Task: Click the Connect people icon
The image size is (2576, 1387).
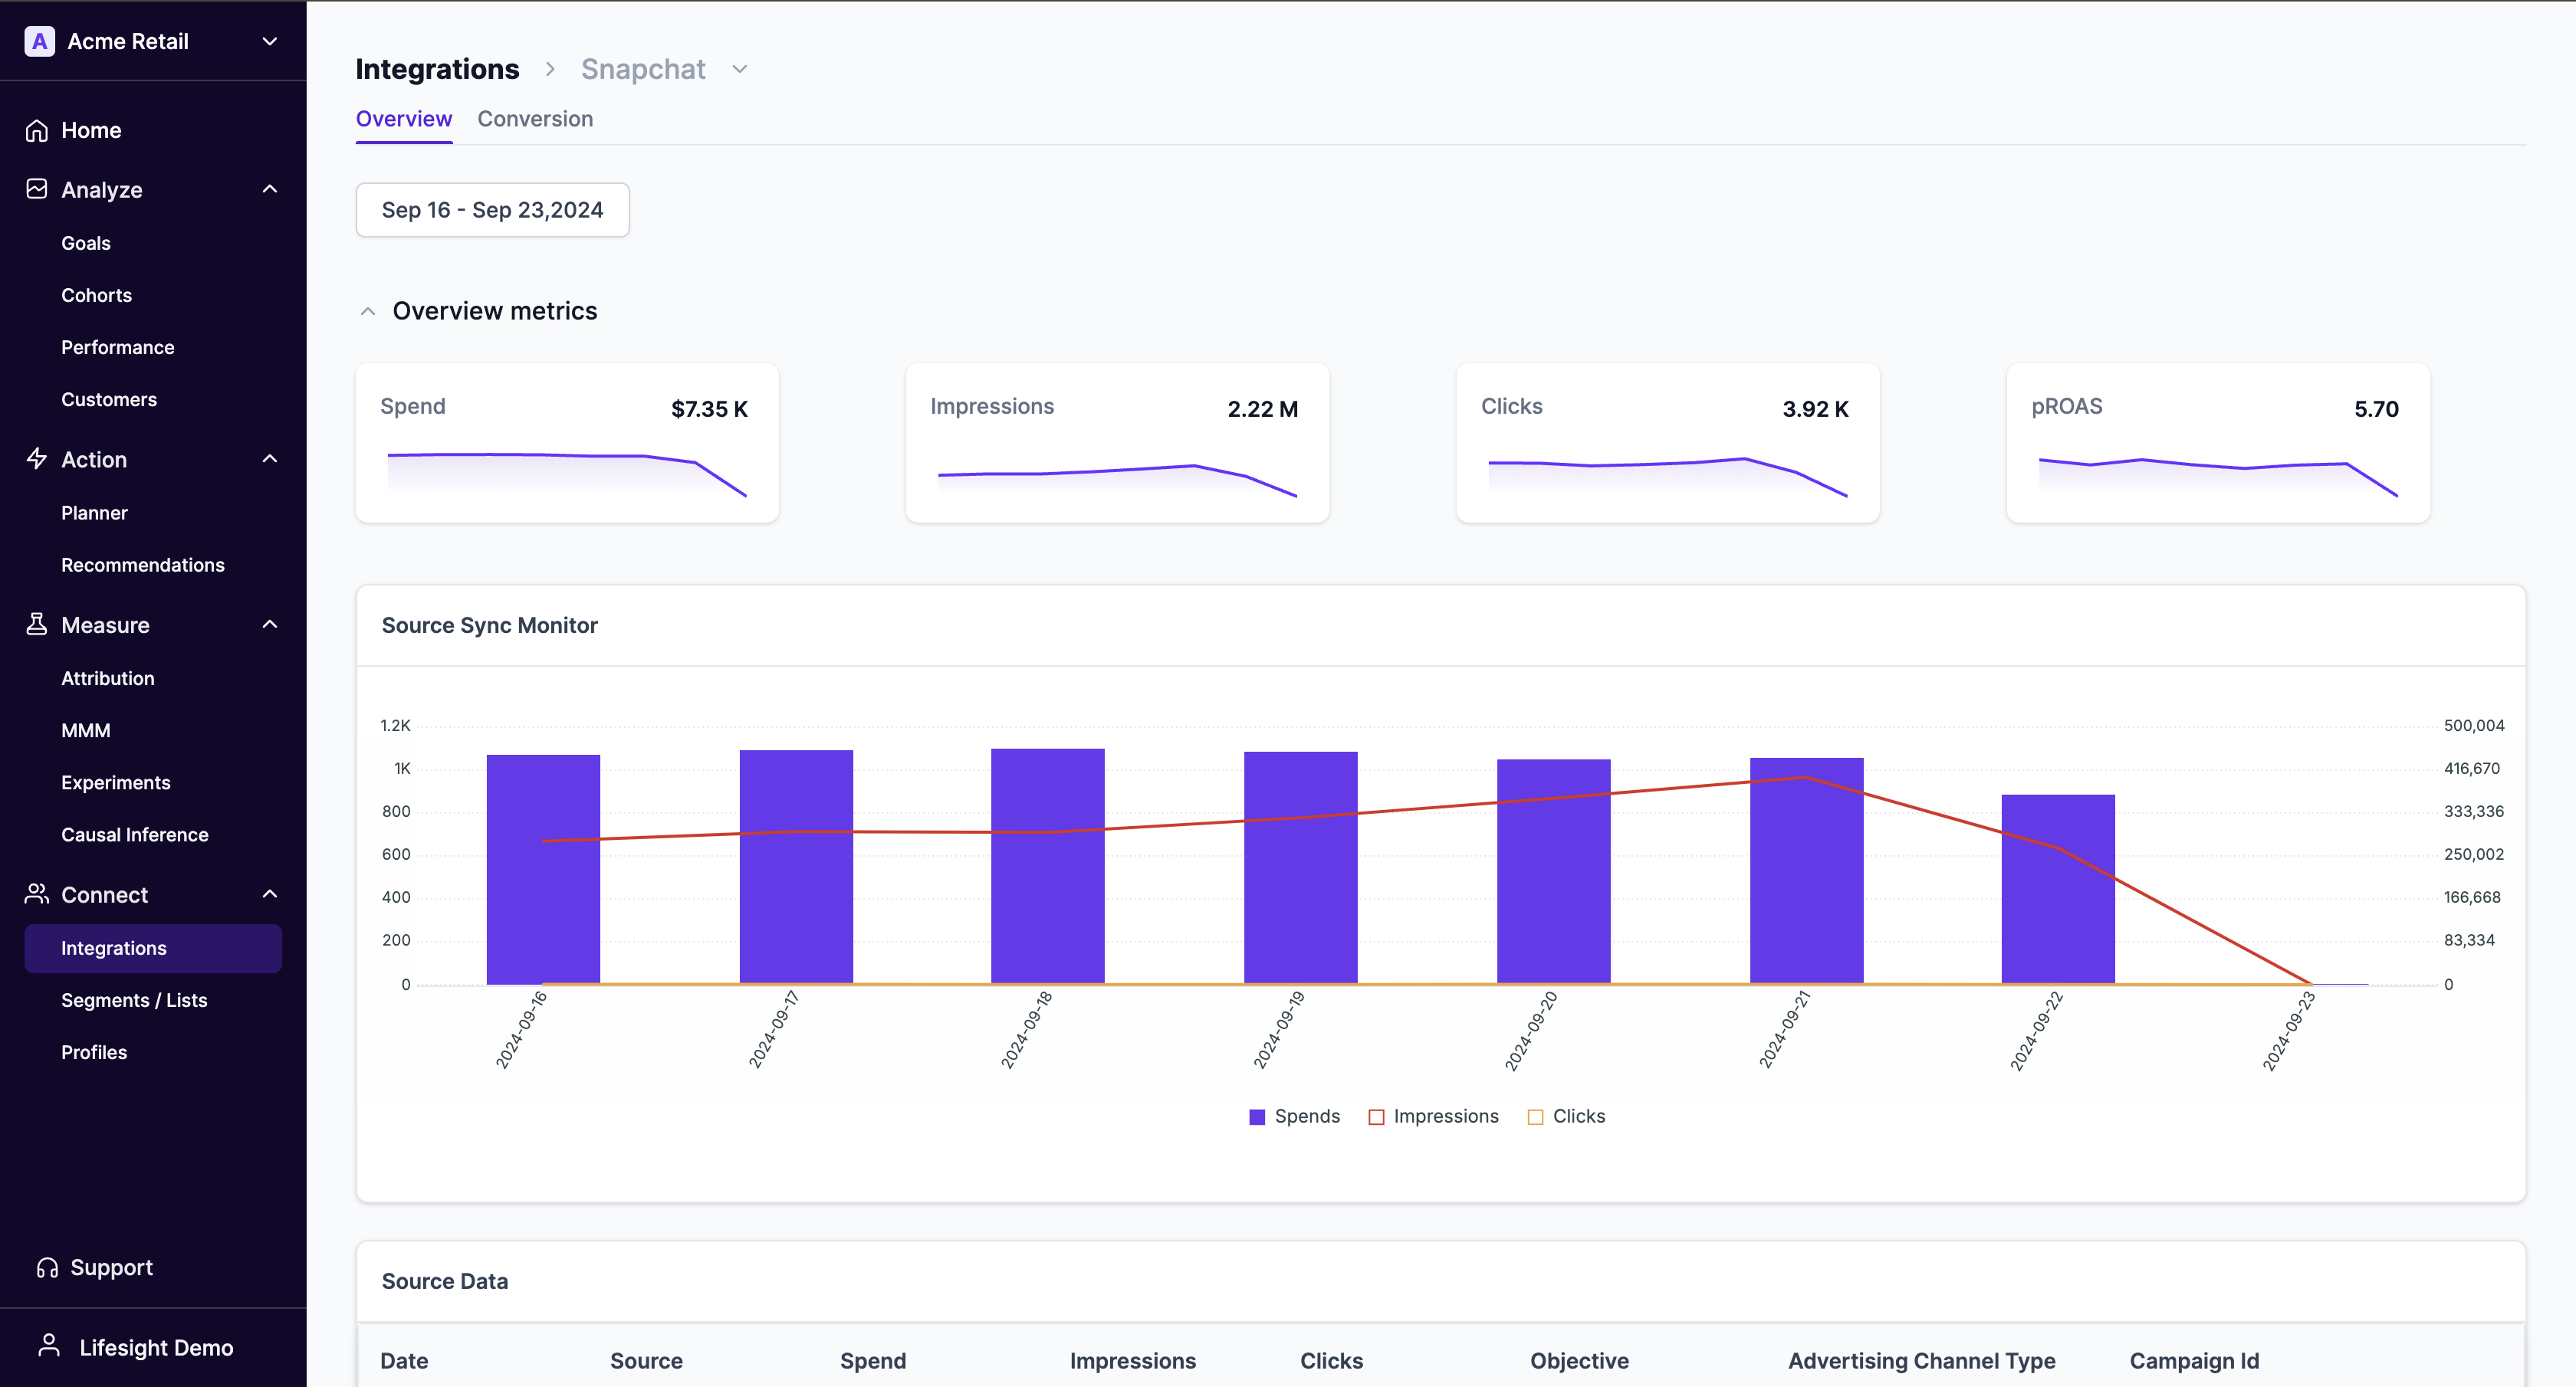Action: coord(37,894)
